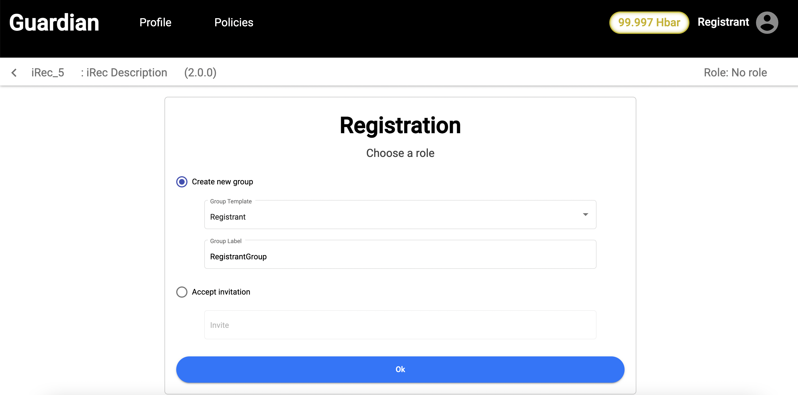Image resolution: width=798 pixels, height=395 pixels.
Task: Open the Group Template dropdown arrow
Action: click(x=585, y=215)
